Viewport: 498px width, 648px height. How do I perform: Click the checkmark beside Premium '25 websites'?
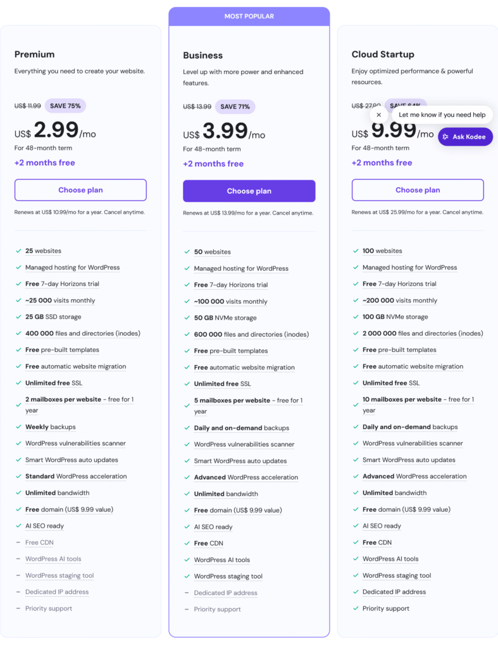(x=18, y=251)
